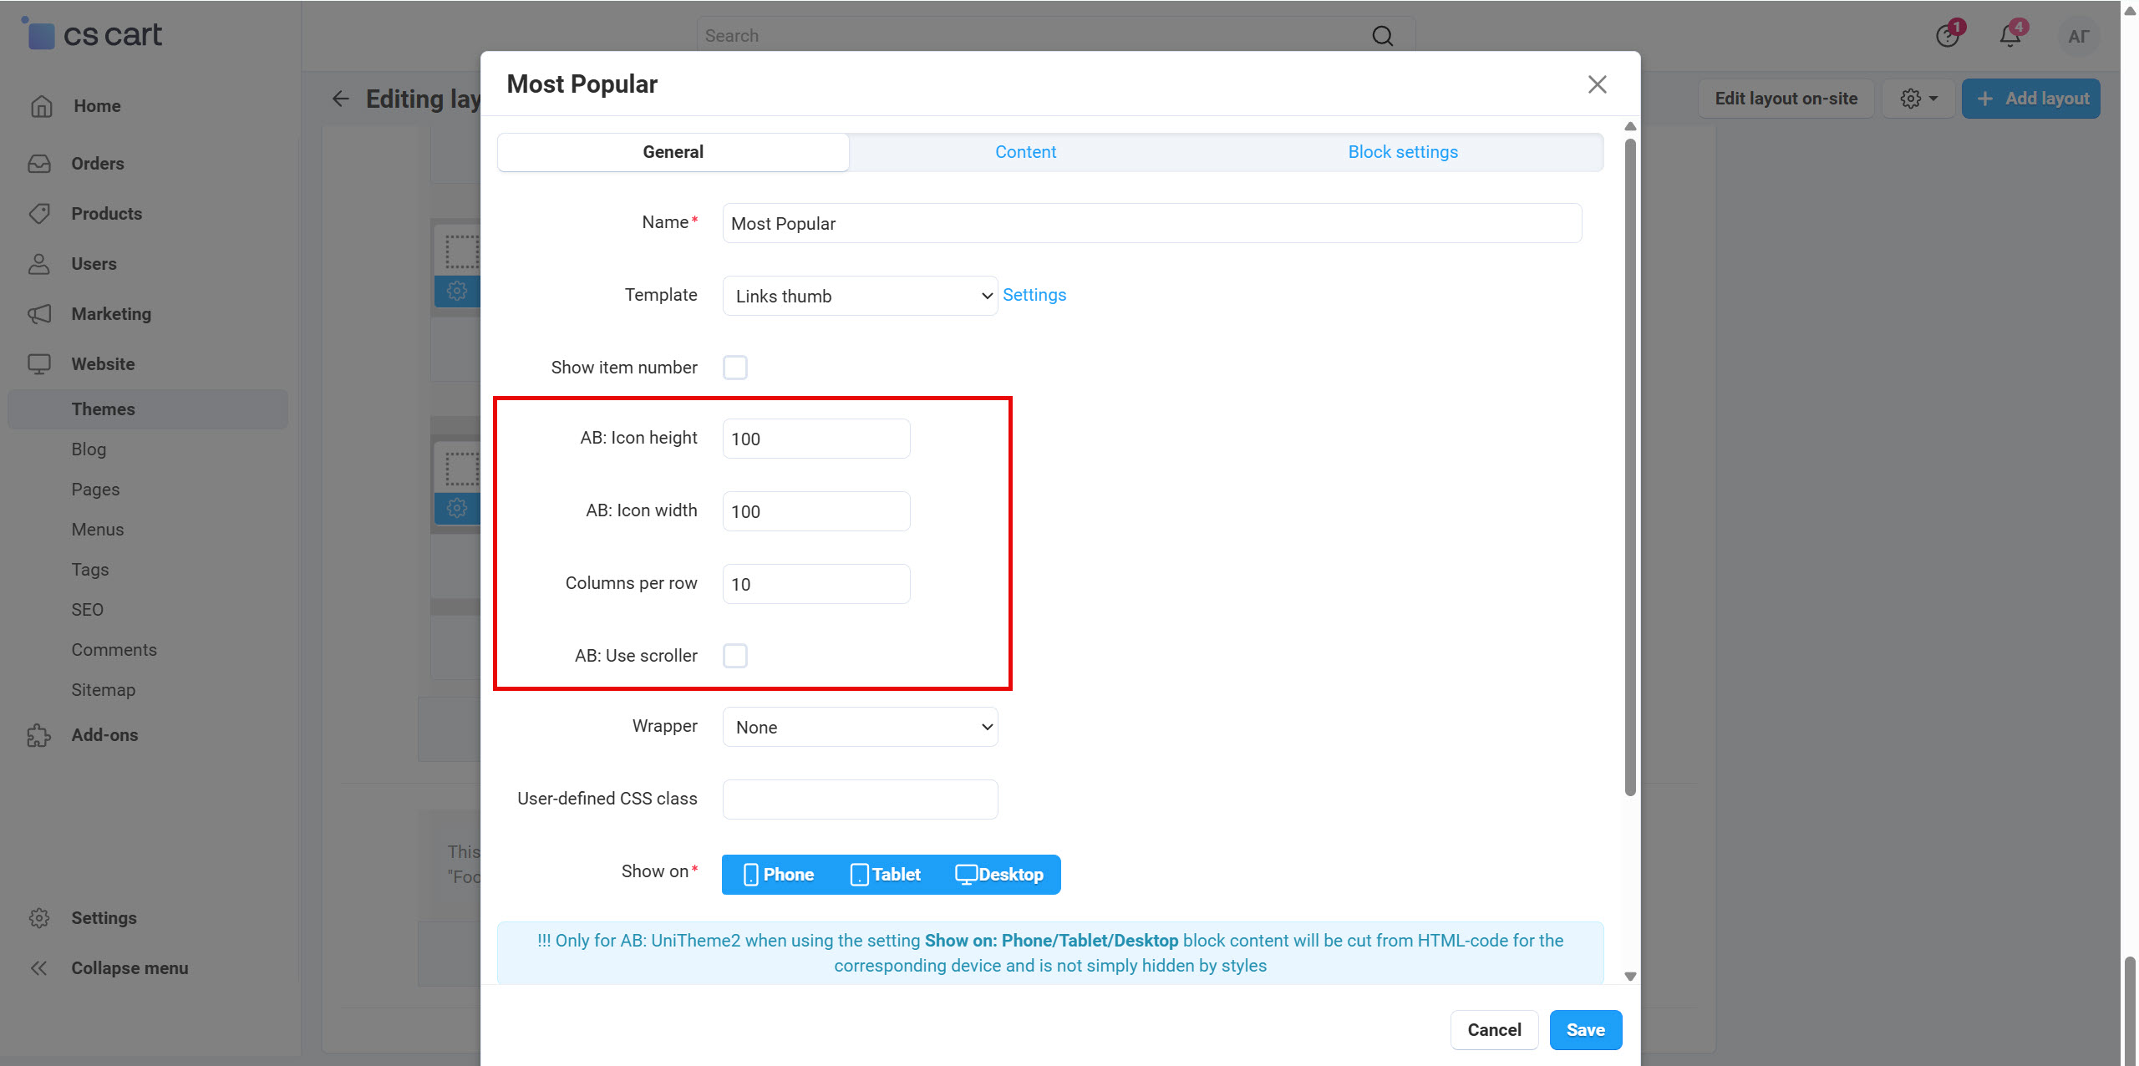Click the dialog scrollbar thumb

(x=1629, y=468)
